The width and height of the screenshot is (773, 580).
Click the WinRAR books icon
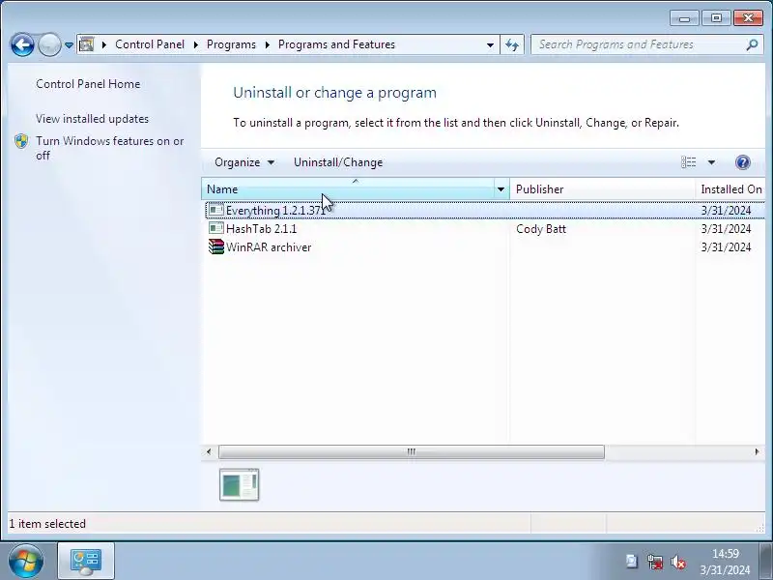point(215,246)
